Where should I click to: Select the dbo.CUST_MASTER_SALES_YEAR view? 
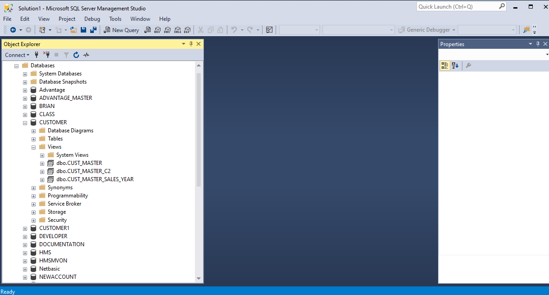tap(95, 179)
